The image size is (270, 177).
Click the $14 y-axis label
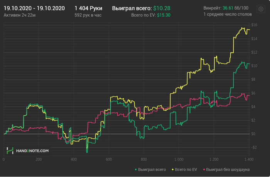point(254,39)
